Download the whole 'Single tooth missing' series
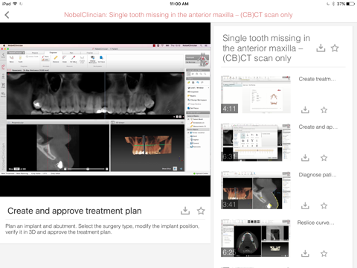357x268 pixels. point(321,48)
